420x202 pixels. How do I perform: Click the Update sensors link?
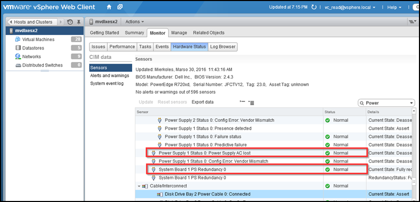[146, 102]
